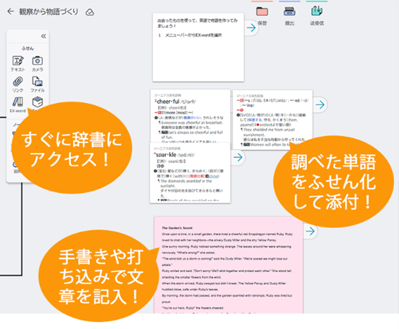Open the 保管 folder
This screenshot has width=399, height=329.
[262, 15]
